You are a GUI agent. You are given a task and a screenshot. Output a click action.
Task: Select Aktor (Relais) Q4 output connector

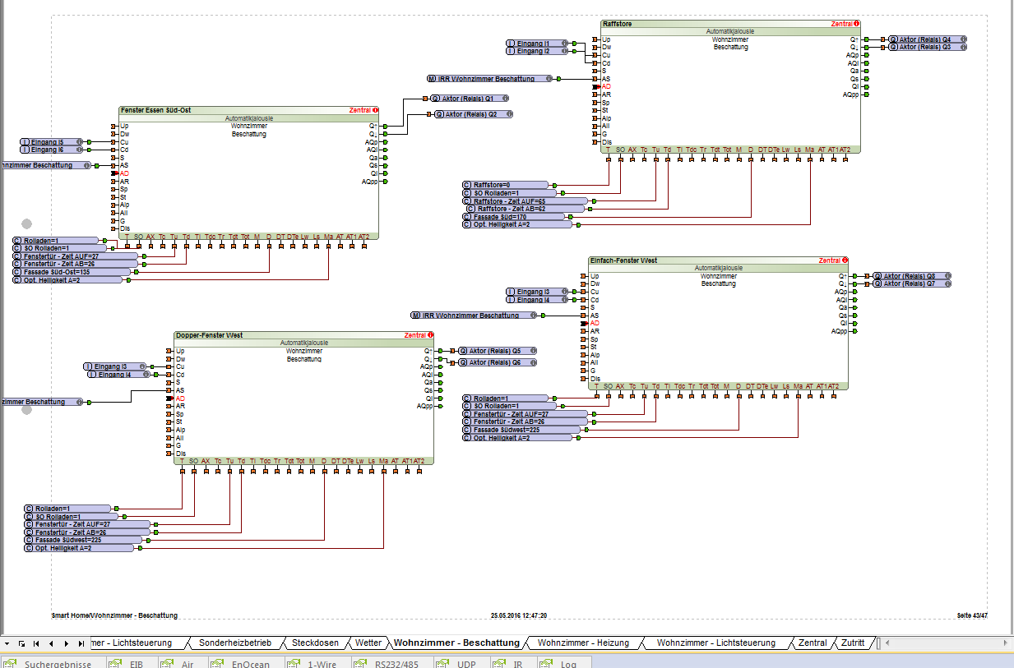[x=928, y=39]
